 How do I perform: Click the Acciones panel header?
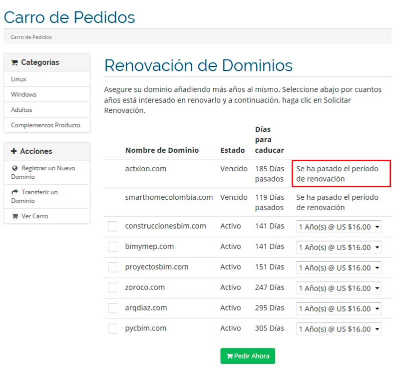point(47,151)
